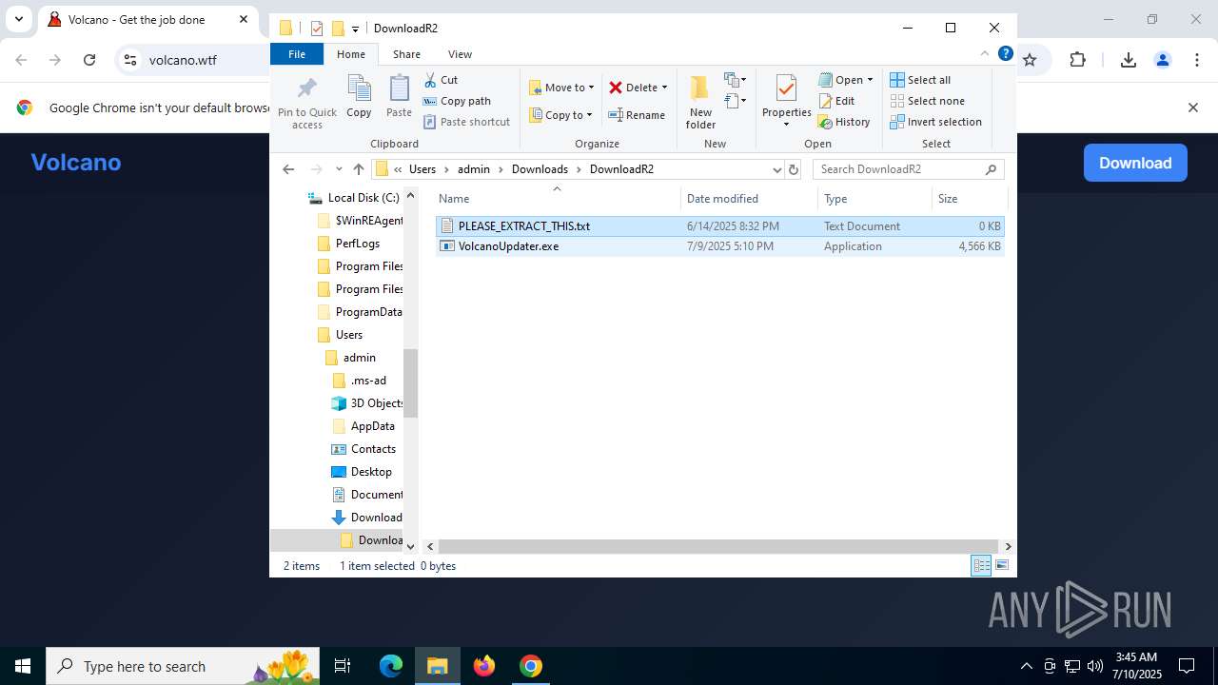Close the Volcano tab in Chrome
This screenshot has height=685, width=1218.
tap(244, 19)
